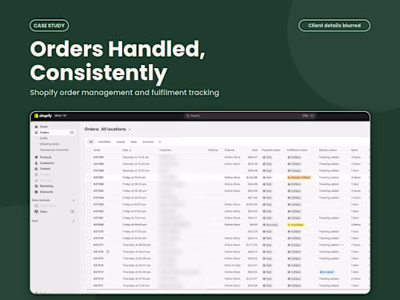This screenshot has width=400, height=300.
Task: Expand the Apps section chevron
Action: coord(74,221)
